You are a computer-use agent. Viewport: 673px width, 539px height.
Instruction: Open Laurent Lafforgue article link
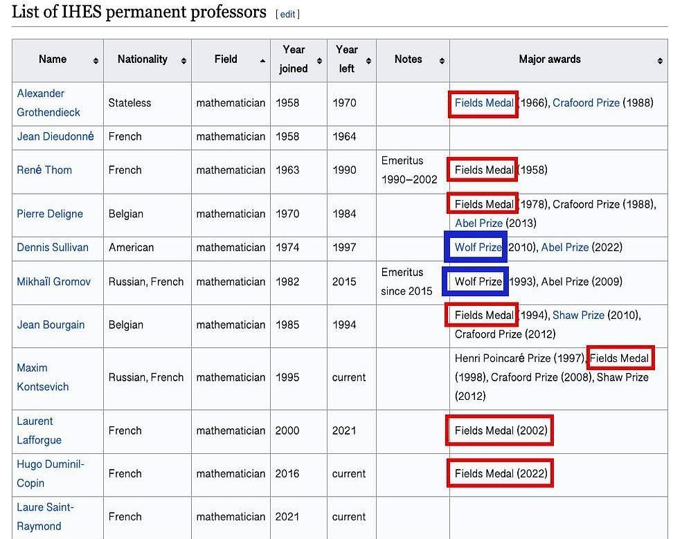(39, 430)
